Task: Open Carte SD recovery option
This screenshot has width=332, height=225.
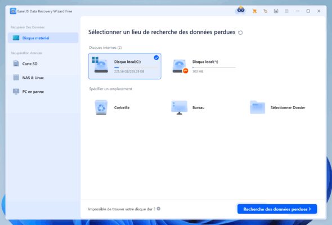Action: tap(43, 64)
